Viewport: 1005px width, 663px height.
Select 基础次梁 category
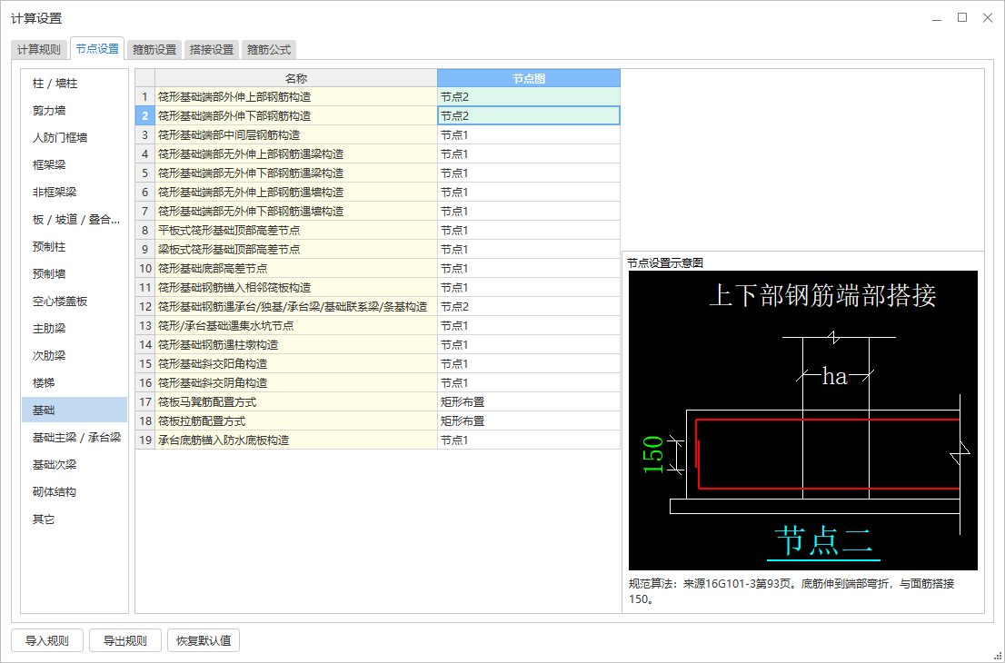[x=75, y=464]
